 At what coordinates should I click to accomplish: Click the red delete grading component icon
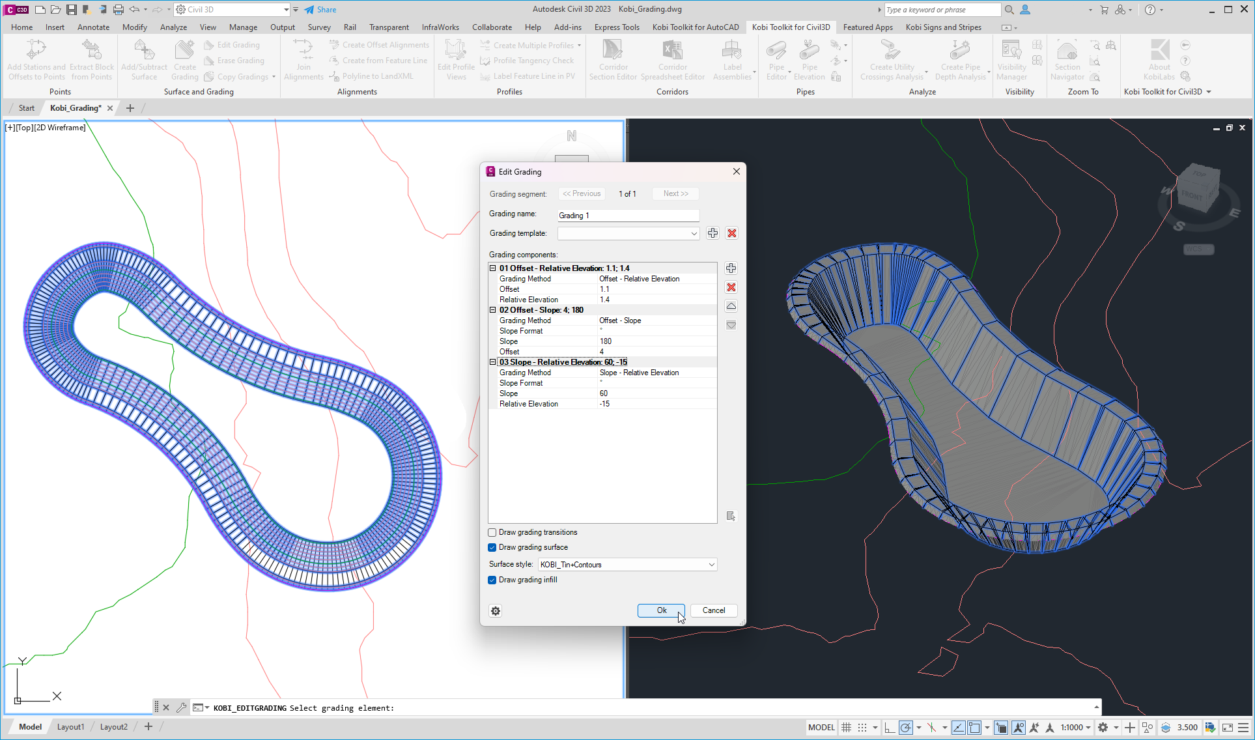click(x=731, y=287)
